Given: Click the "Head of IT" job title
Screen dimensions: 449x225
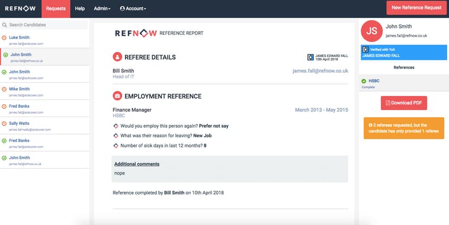Looking at the screenshot, I should coord(123,77).
